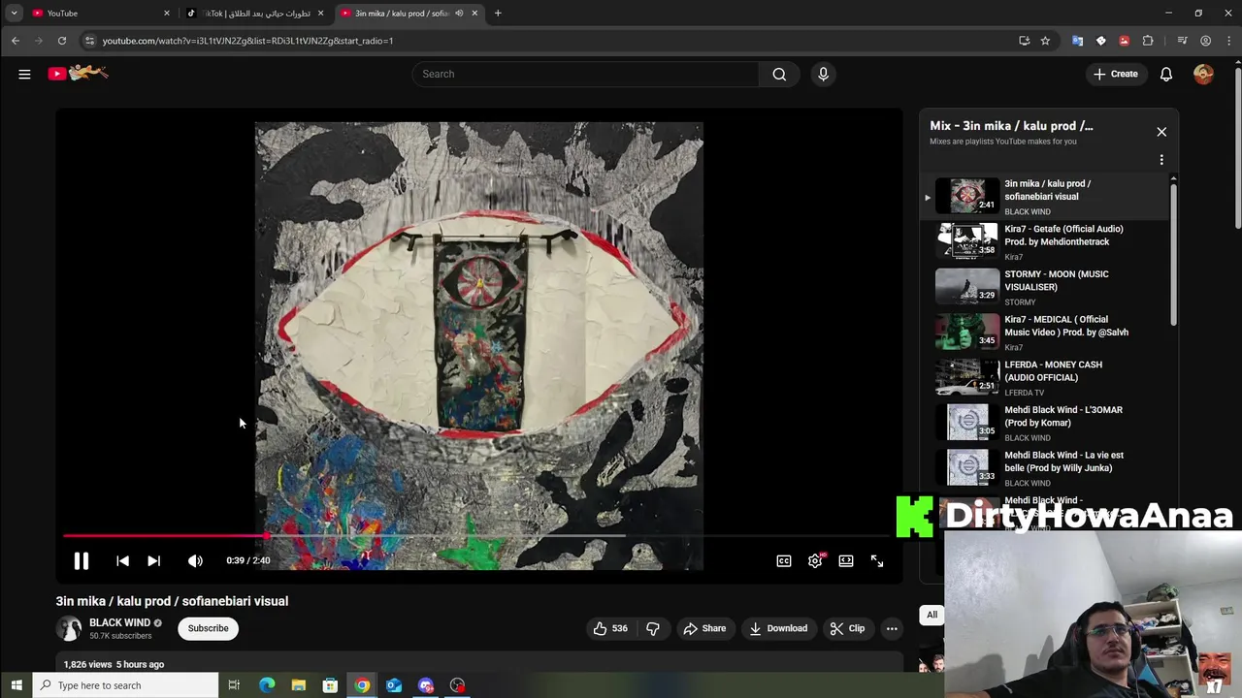This screenshot has height=698, width=1242.
Task: Open Chrome three-dot menu
Action: coord(1227,41)
